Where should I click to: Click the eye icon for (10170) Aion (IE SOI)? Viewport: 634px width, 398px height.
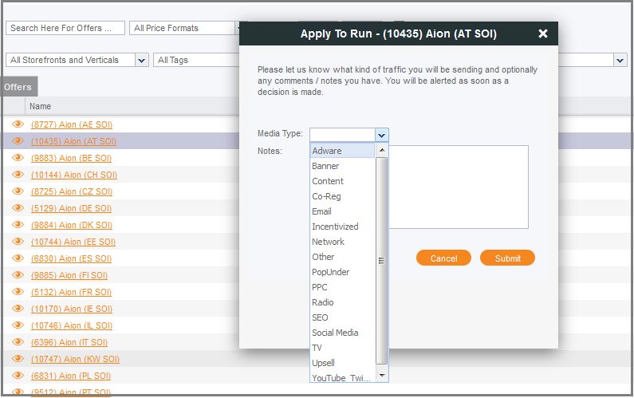pyautogui.click(x=18, y=309)
